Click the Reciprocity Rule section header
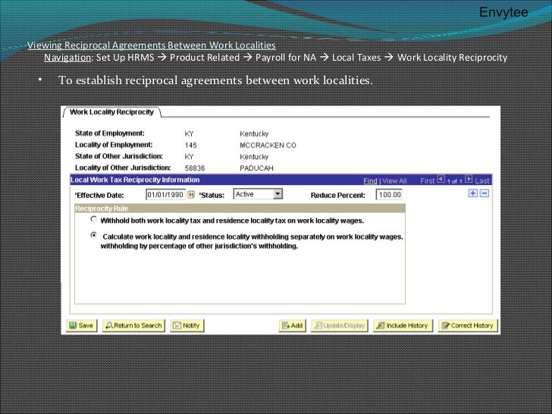The height and width of the screenshot is (414, 552). tap(240, 209)
